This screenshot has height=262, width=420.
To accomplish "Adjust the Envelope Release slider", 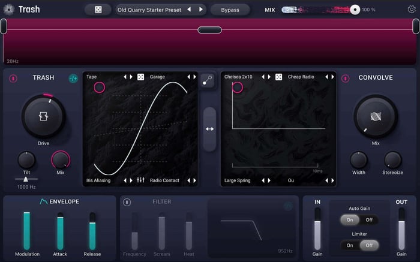I will [92, 231].
